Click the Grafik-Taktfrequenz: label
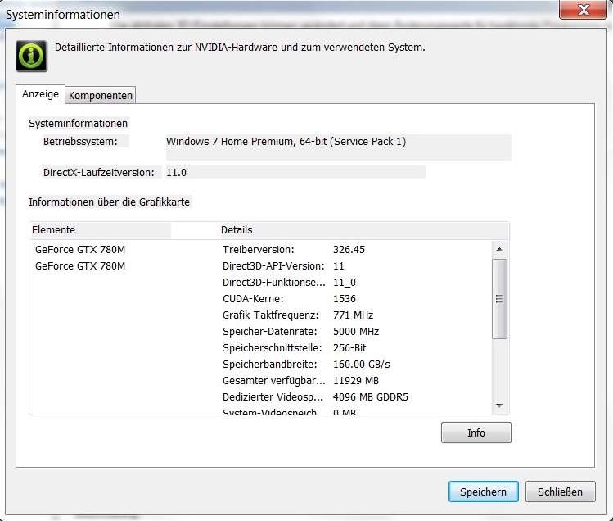Image resolution: width=613 pixels, height=521 pixels. [271, 315]
